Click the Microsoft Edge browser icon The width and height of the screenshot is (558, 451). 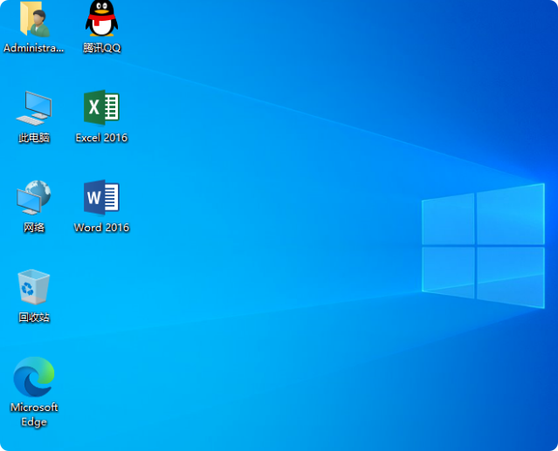[33, 377]
